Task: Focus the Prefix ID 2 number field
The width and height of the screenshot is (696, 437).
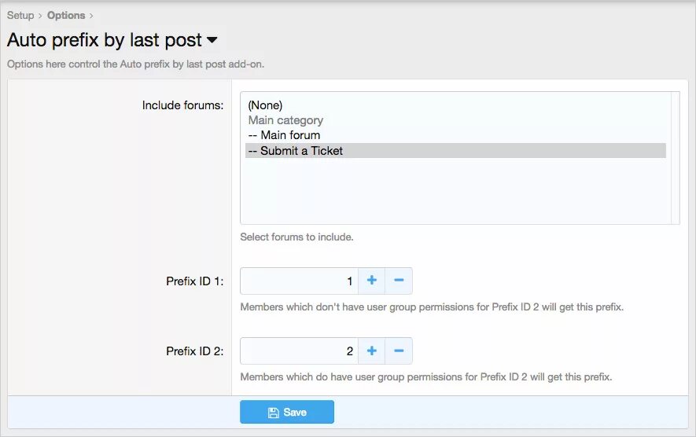Action: point(299,351)
